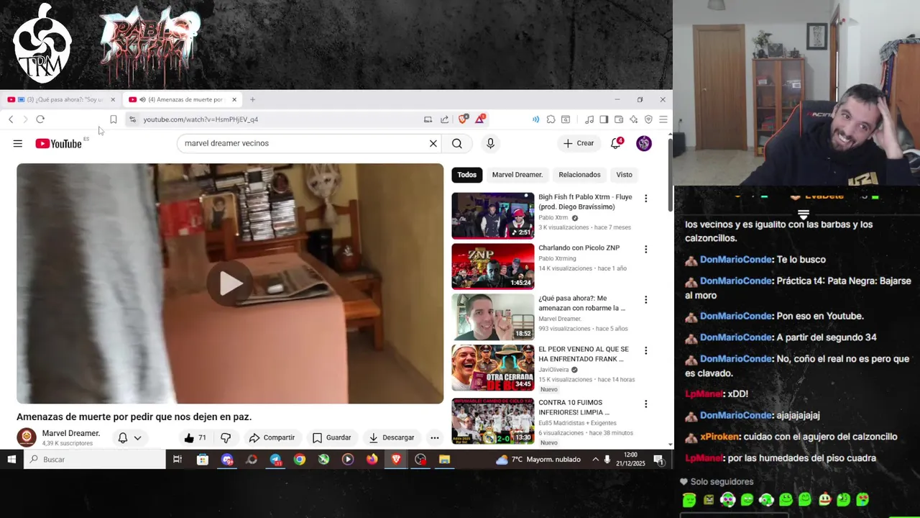Screen dimensions: 920x518
Task: Play the video with the center play button
Action: [230, 283]
